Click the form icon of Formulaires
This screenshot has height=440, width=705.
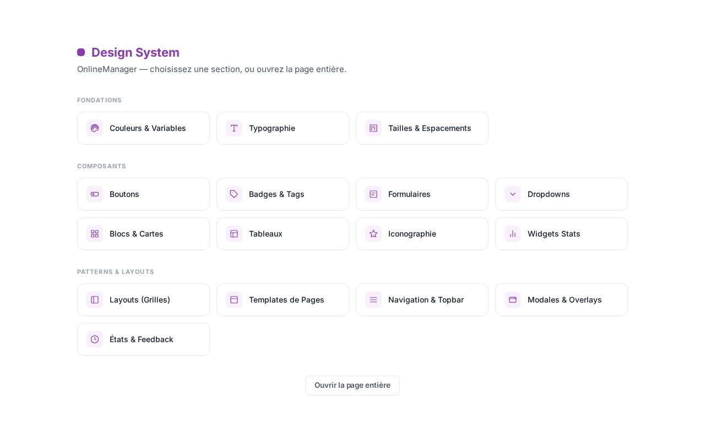pos(373,194)
